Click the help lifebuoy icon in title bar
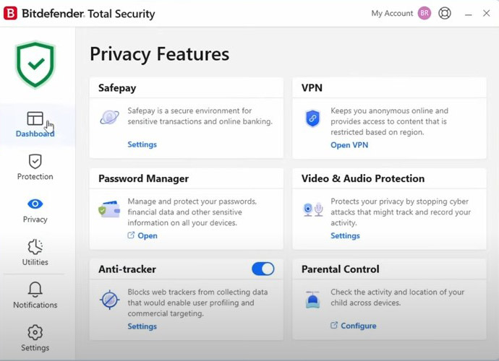 (x=445, y=13)
